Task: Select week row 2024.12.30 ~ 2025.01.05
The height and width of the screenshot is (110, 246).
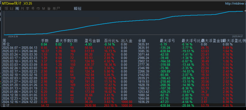Action: click(x=20, y=95)
